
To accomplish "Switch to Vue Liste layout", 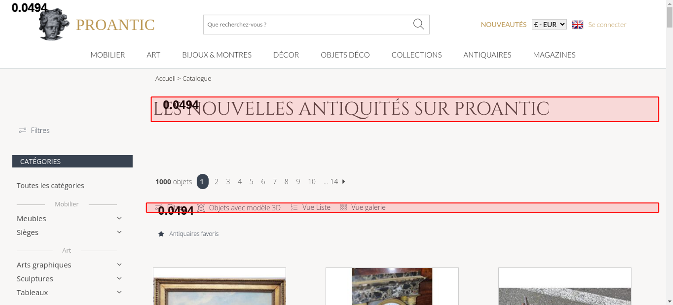I will click(x=311, y=208).
